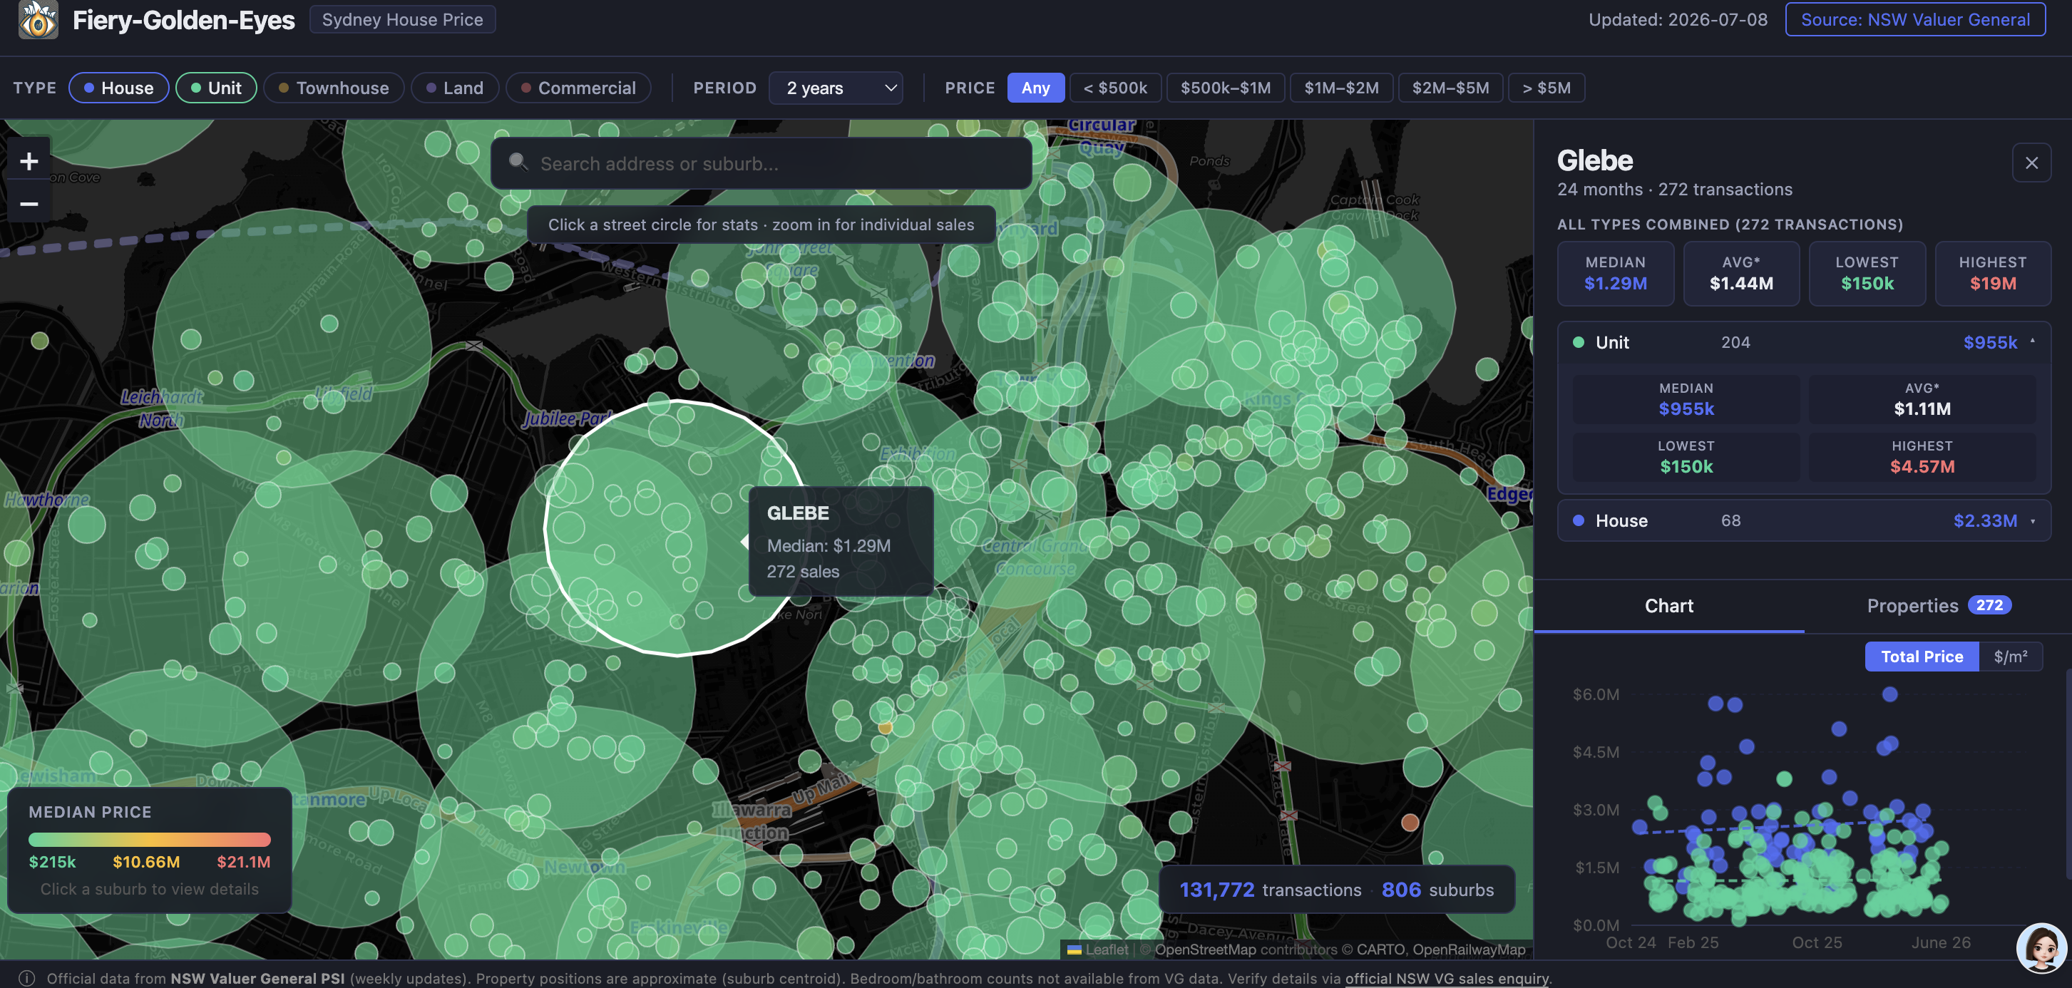2072x988 pixels.
Task: Zoom in the map with plus button
Action: tap(29, 162)
